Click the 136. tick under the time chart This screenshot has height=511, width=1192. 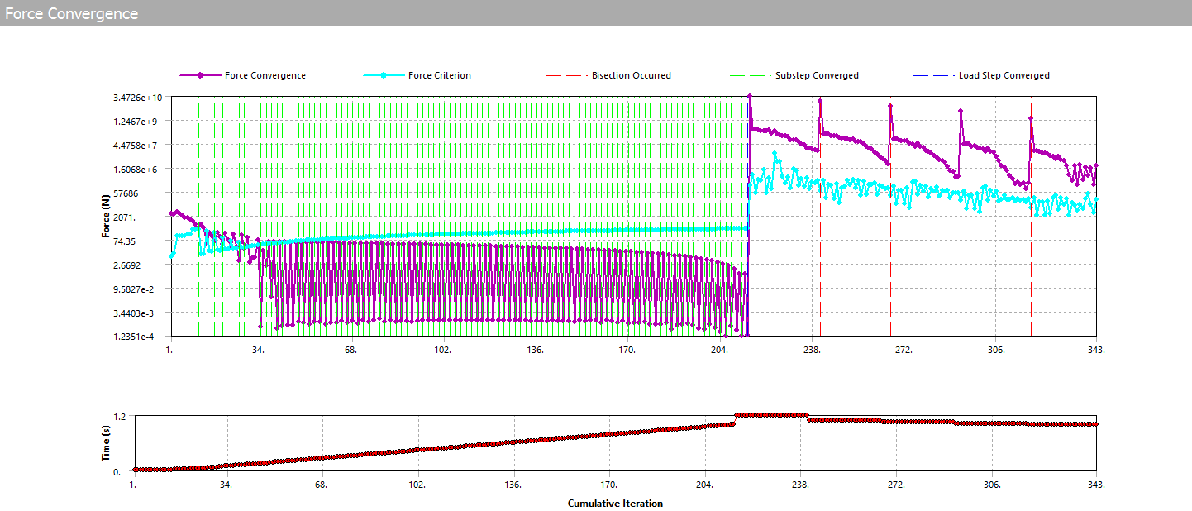513,485
